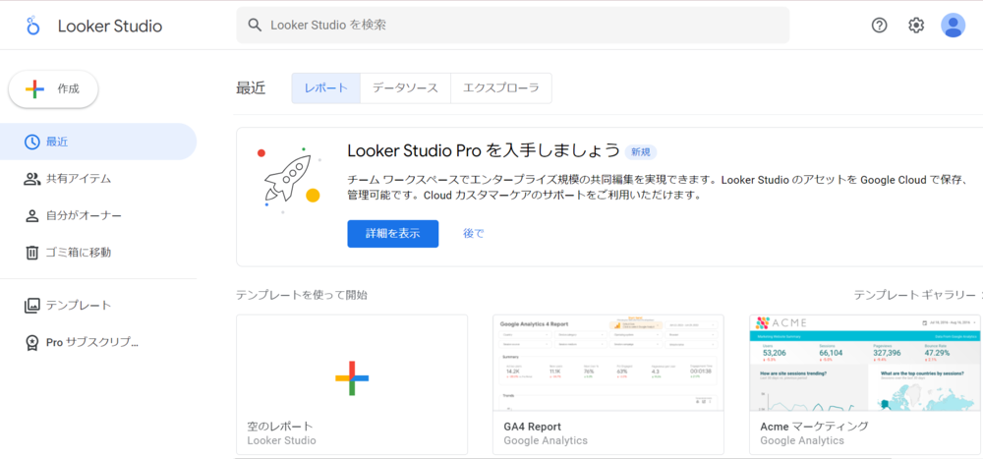983x459 pixels.
Task: Click the people icon beside 共有アイテム
Action: pos(31,179)
